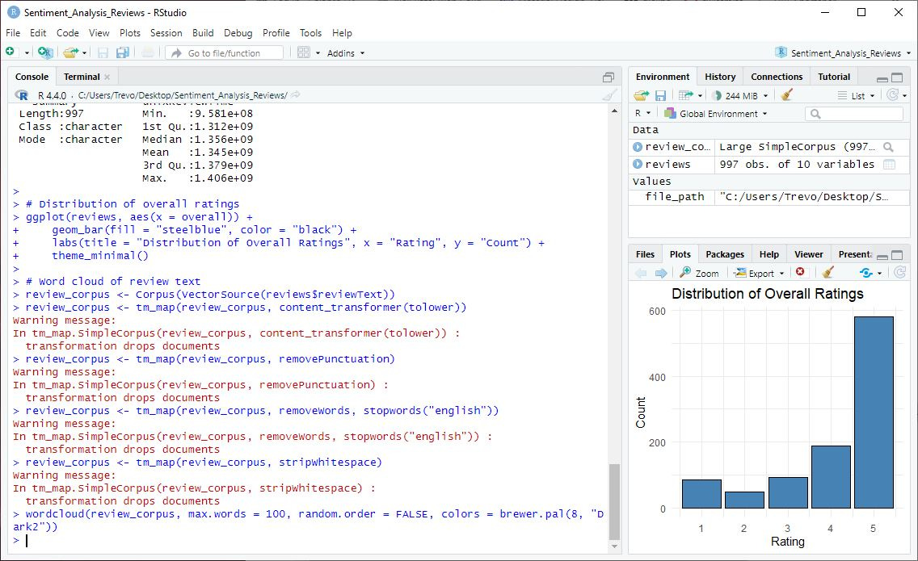Viewport: 918px width, 561px height.
Task: Close the Terminal tab
Action: click(107, 77)
